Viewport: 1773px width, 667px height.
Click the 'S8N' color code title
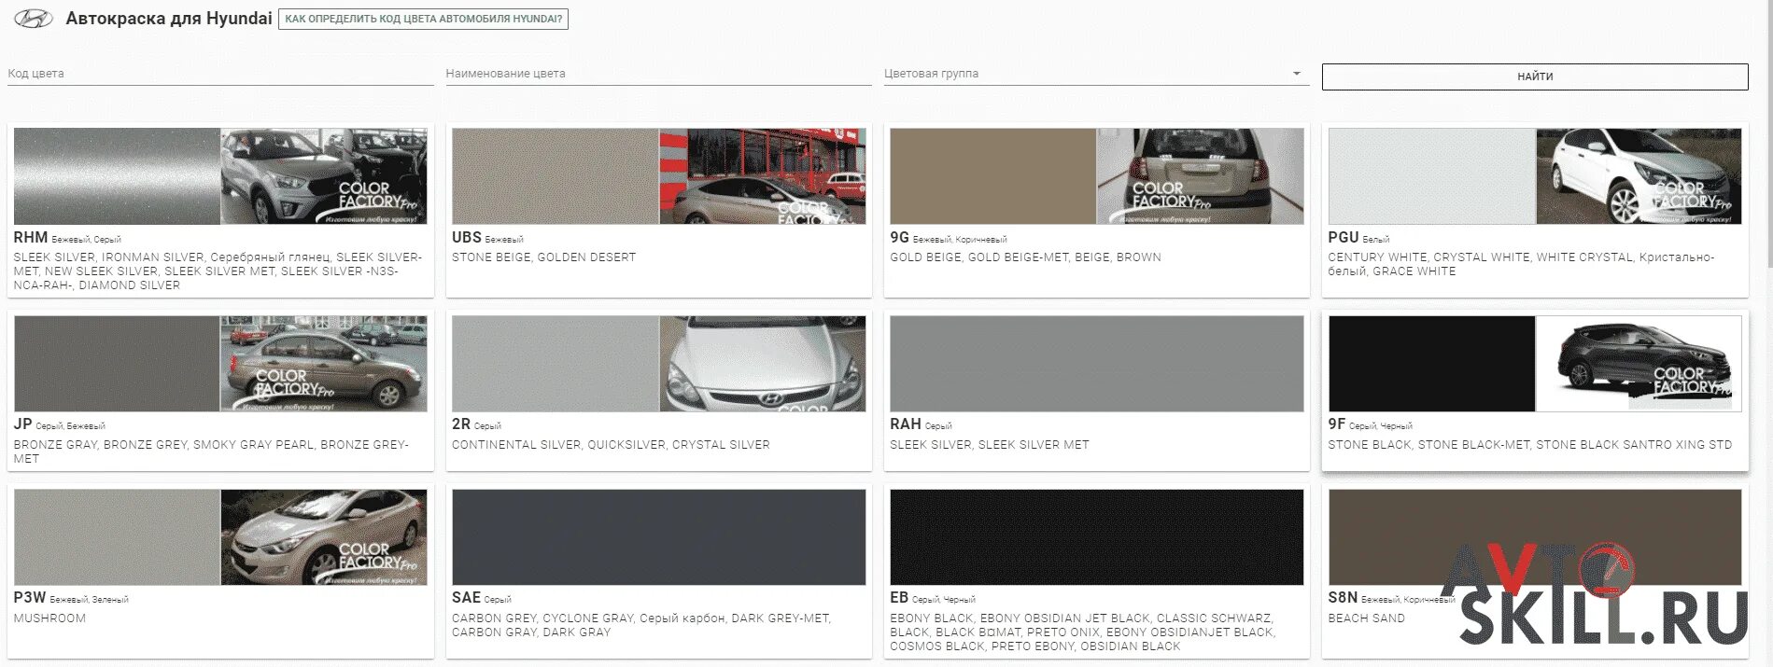[1343, 598]
